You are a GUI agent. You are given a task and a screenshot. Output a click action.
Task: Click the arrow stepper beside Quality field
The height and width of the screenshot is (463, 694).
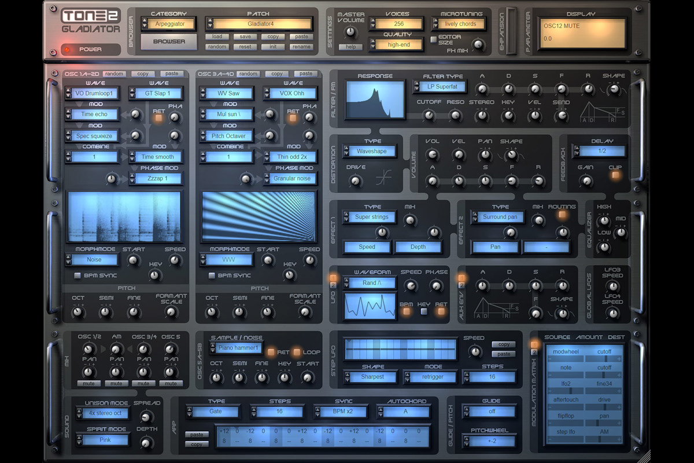[372, 45]
